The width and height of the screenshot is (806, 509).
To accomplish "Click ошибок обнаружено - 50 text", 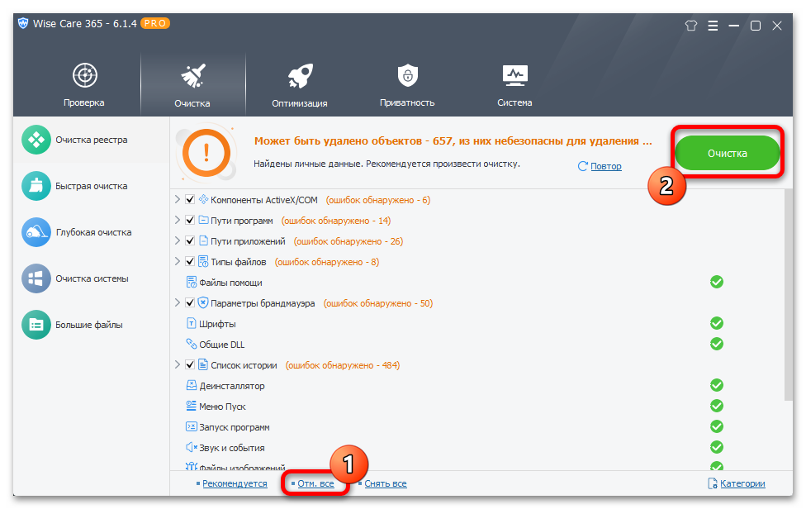I will [x=378, y=303].
